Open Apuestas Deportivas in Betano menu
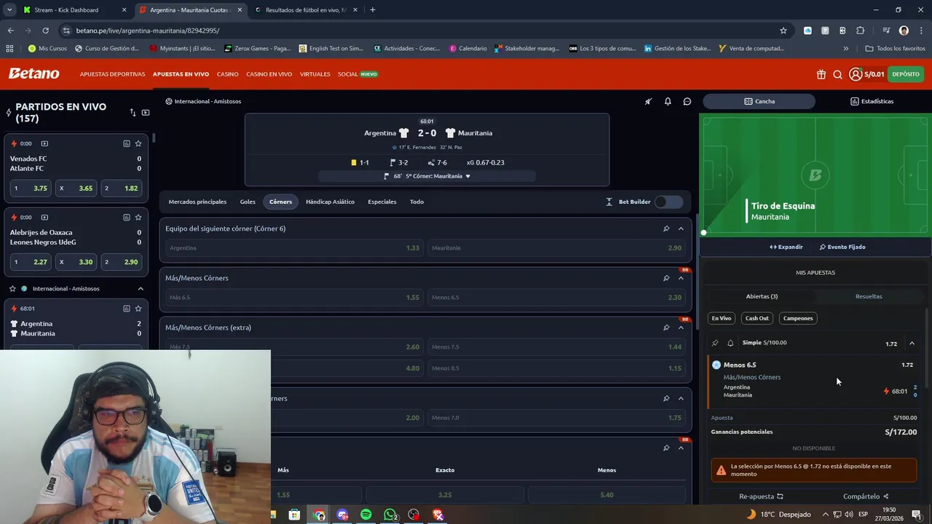This screenshot has width=932, height=524. point(112,74)
